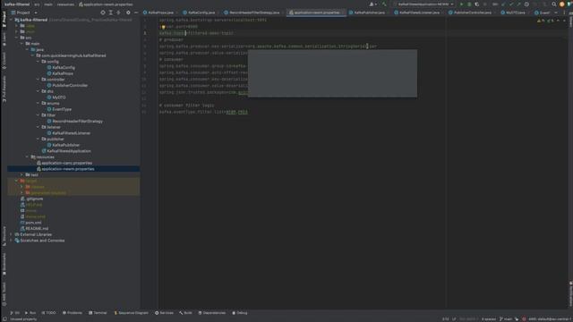The height and width of the screenshot is (322, 573).
Task: Open the code-with-me user icon
Action: (372, 4)
